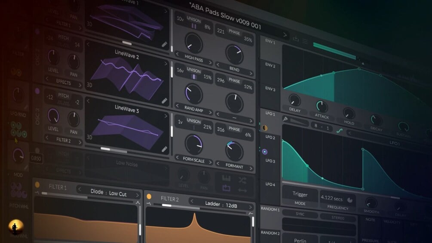This screenshot has height=243, width=432.
Task: Click the 3D view label on LineWave 2
Action: (89, 85)
